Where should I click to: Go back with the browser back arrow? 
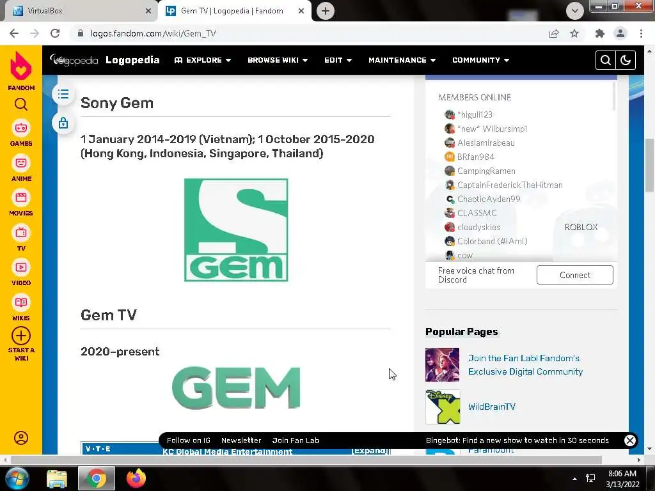point(14,33)
